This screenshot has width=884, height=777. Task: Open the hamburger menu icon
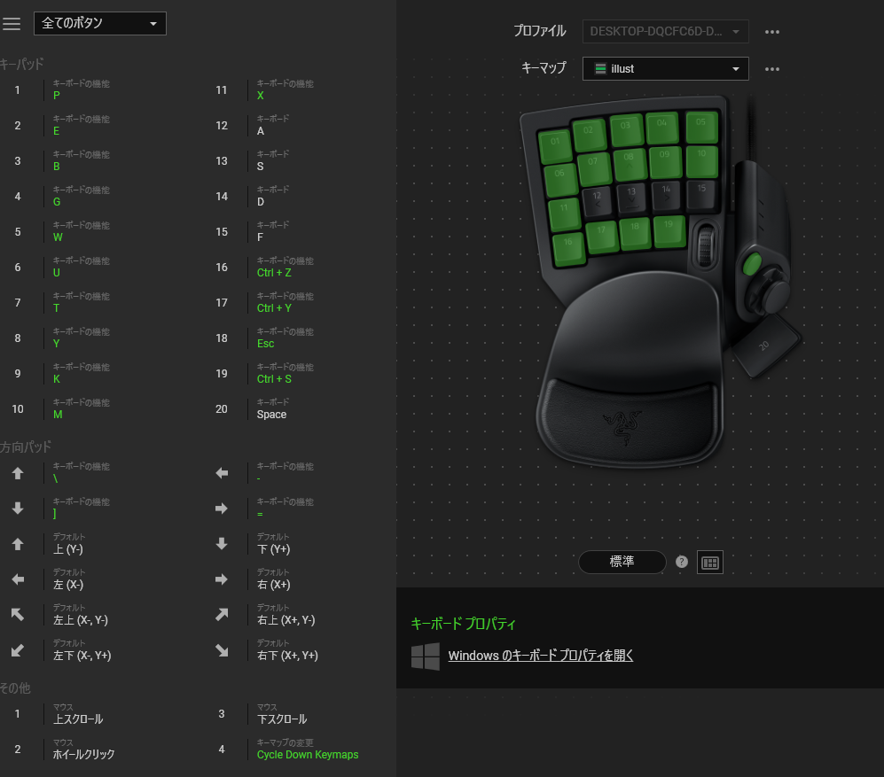[x=12, y=24]
